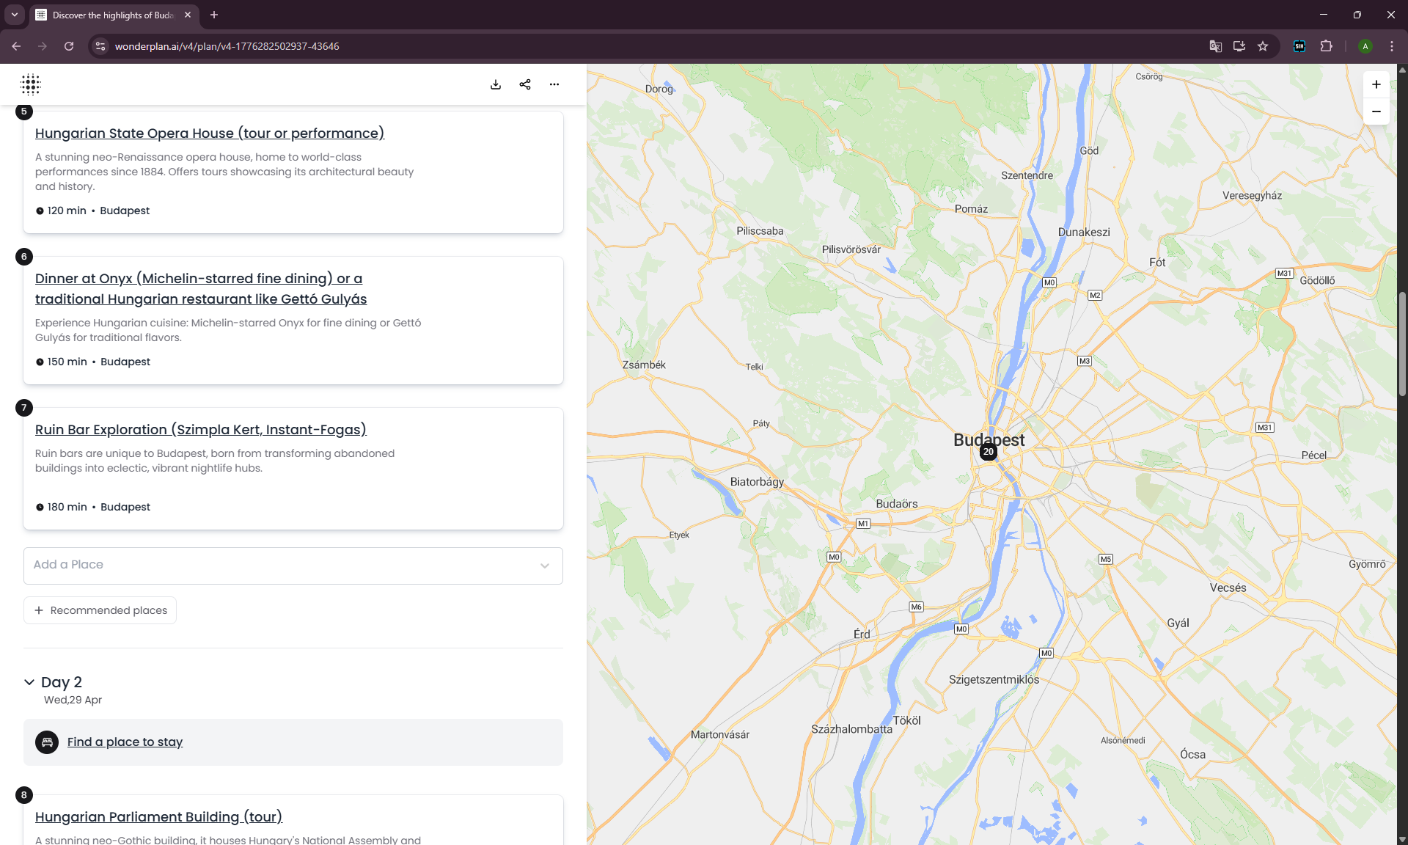Open the browser extensions puzzle icon

pos(1326,46)
